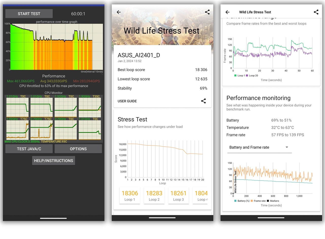Click the Markers legend entry
The image size is (325, 239).
[x=273, y=201]
